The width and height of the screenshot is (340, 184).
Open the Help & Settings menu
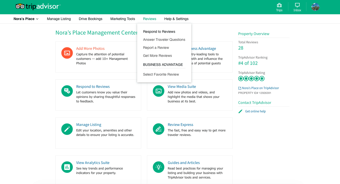point(176,19)
